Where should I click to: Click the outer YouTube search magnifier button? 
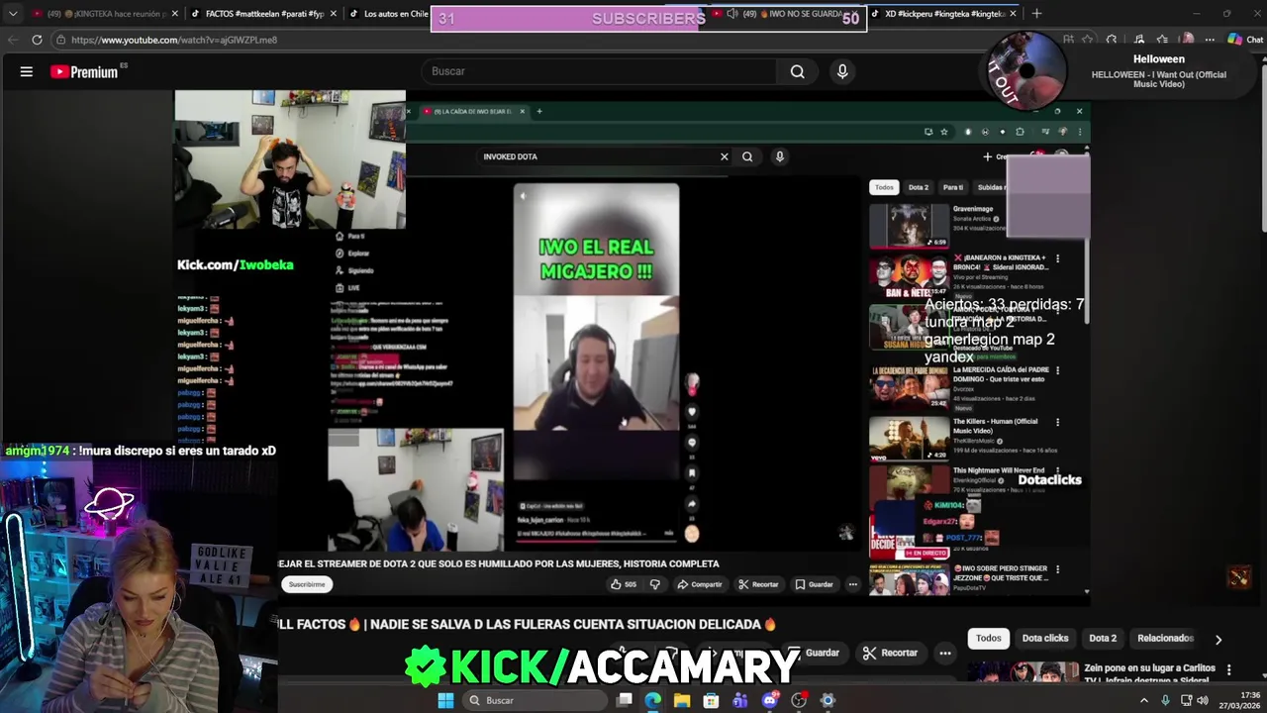tap(797, 71)
